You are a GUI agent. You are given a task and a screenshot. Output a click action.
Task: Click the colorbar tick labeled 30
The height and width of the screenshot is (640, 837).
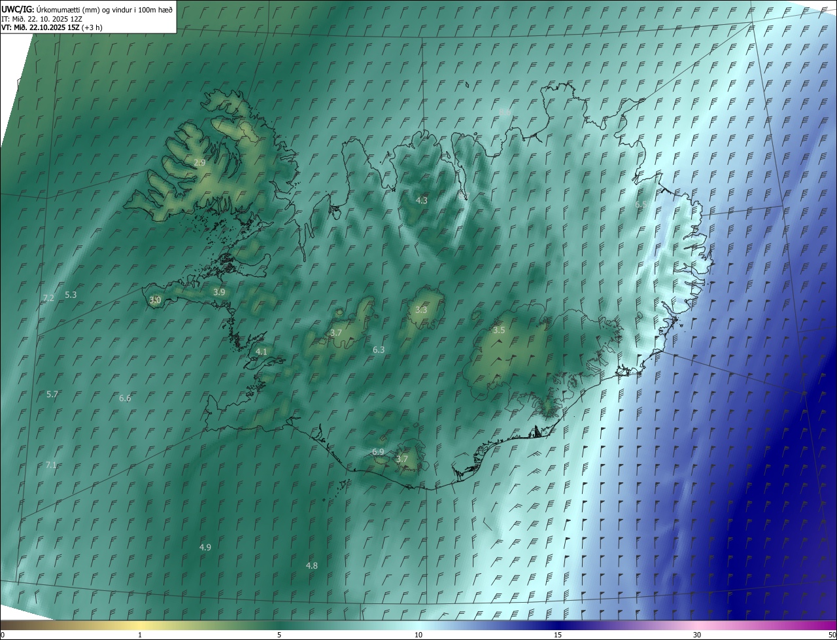pyautogui.click(x=697, y=635)
